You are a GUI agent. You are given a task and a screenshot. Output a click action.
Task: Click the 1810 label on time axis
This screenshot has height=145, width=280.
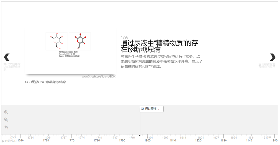pos(173,141)
